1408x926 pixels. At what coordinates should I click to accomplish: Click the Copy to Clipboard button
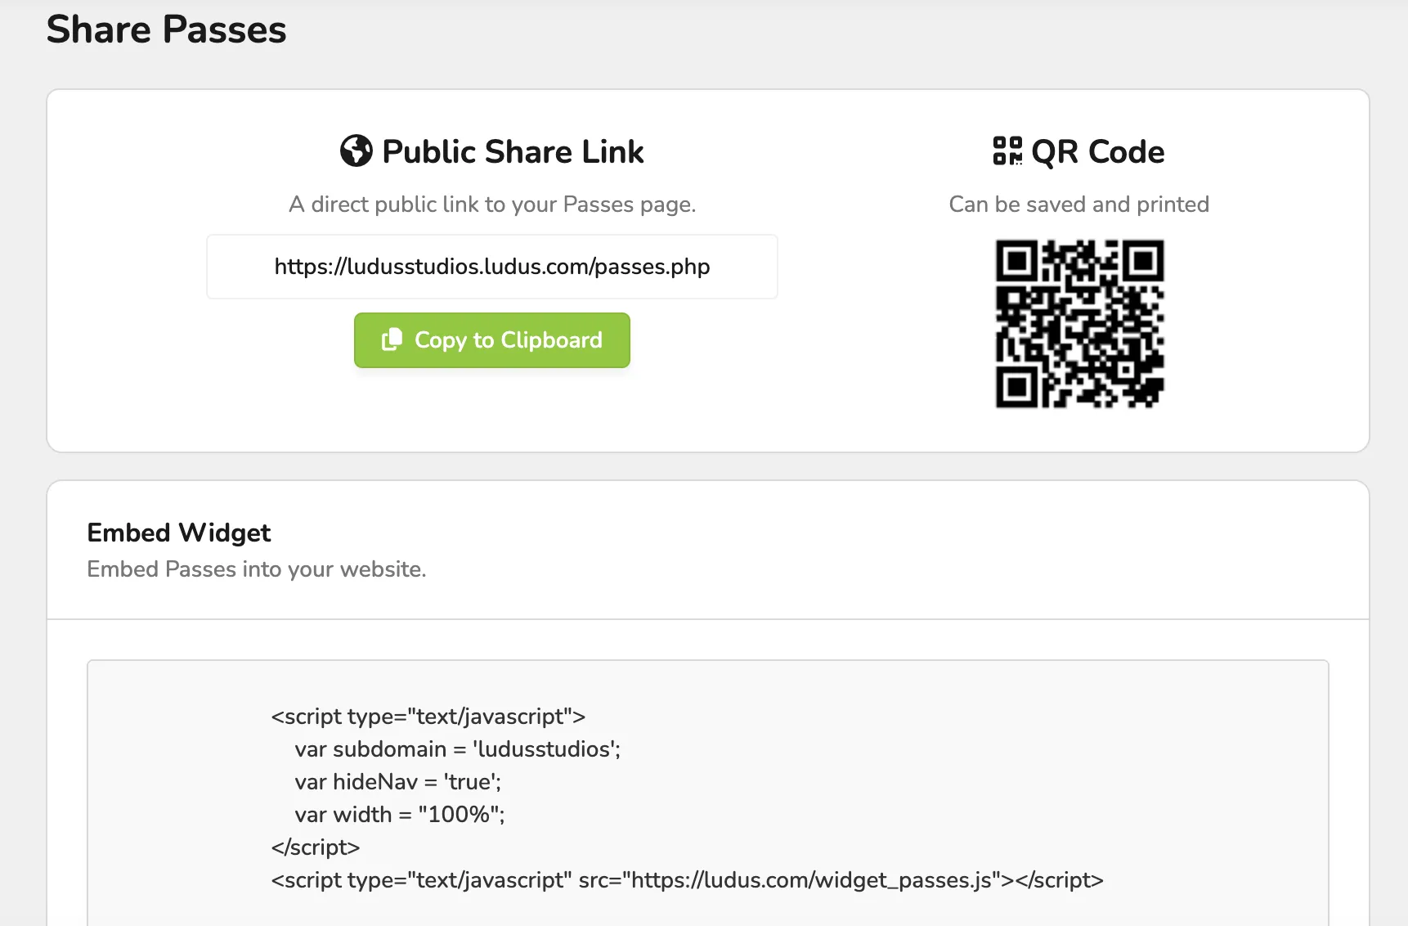click(491, 340)
